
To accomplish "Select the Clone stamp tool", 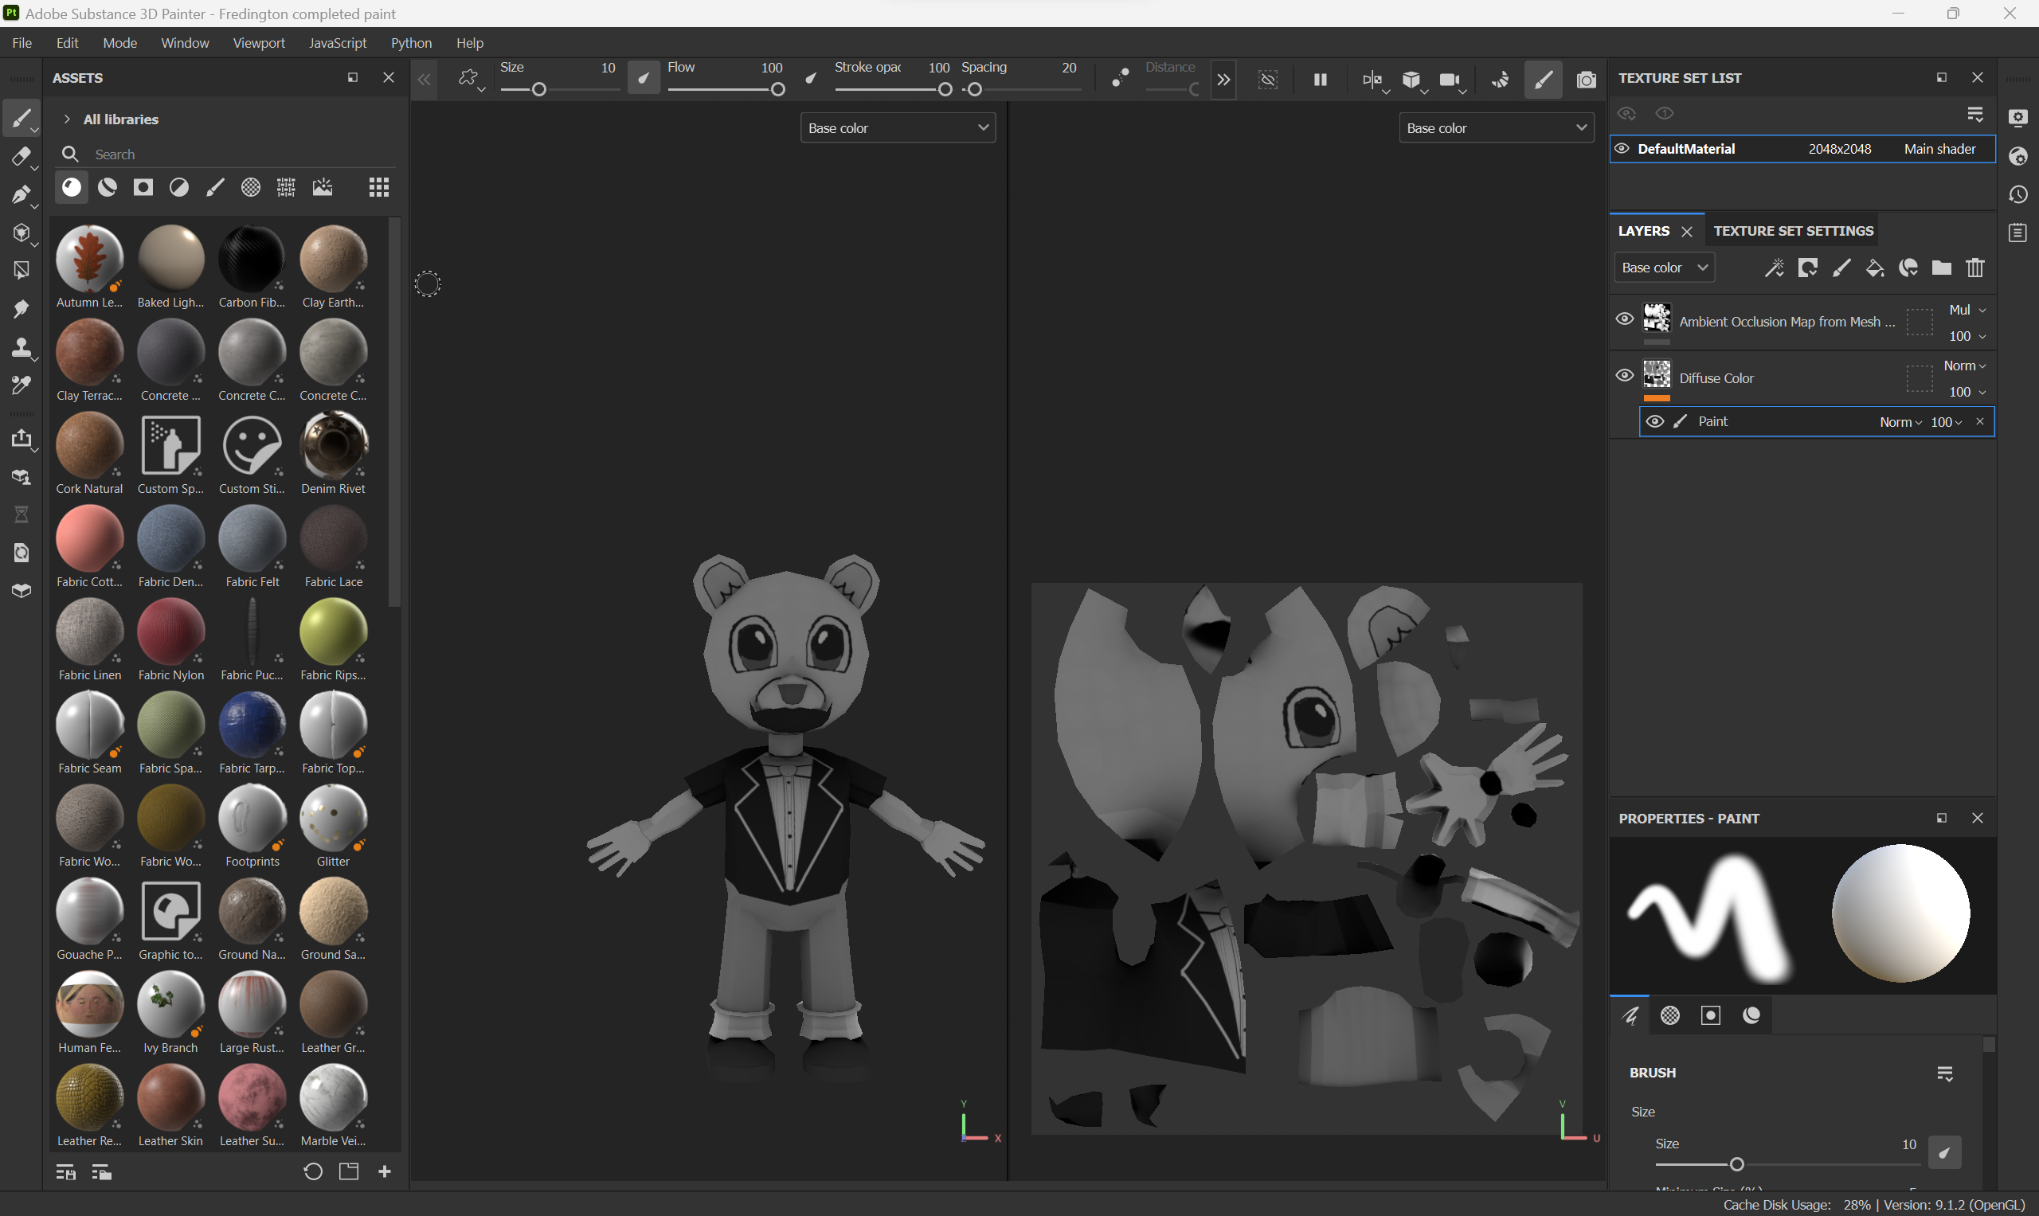I will click(x=21, y=347).
